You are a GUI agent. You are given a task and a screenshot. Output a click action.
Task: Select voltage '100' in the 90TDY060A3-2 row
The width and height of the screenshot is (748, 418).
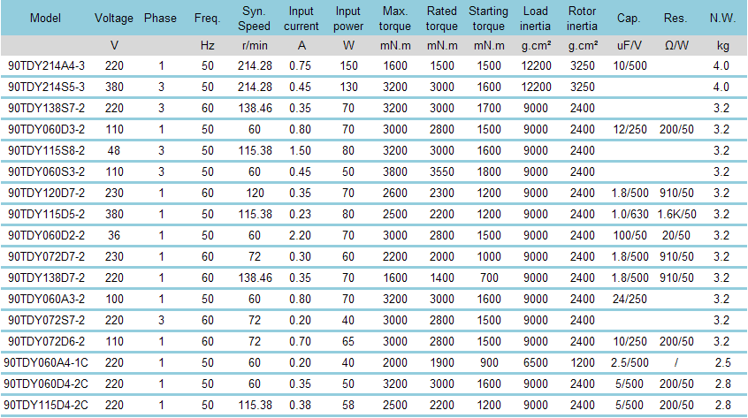[x=114, y=299]
